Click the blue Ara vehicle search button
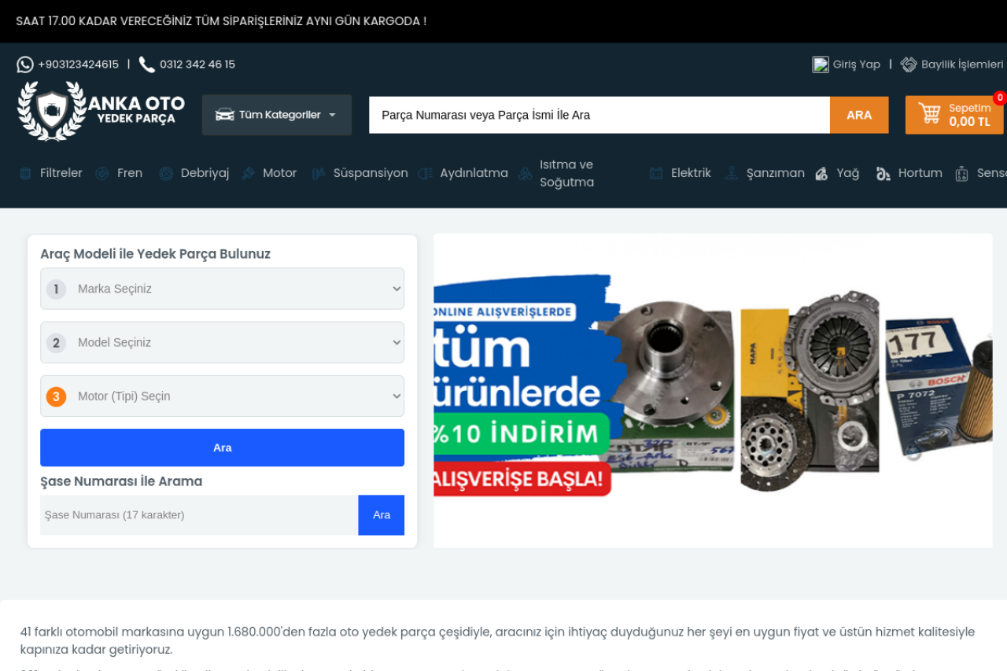The width and height of the screenshot is (1007, 671). 222,448
